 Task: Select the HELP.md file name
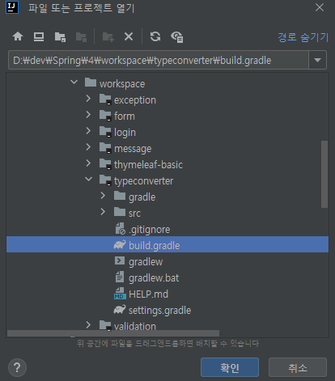pos(148,294)
